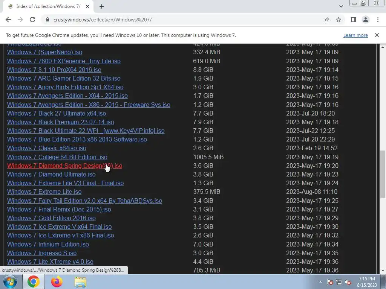386x289 pixels.
Task: Share this page using the share icon
Action: pos(326,20)
